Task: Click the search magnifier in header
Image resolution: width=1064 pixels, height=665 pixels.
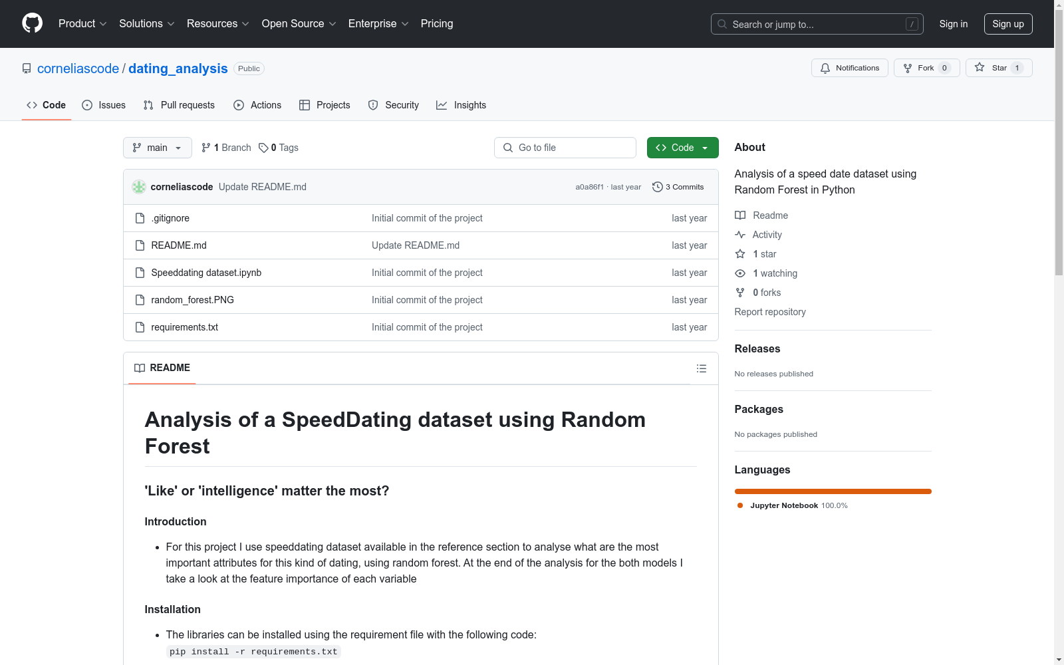Action: [722, 24]
